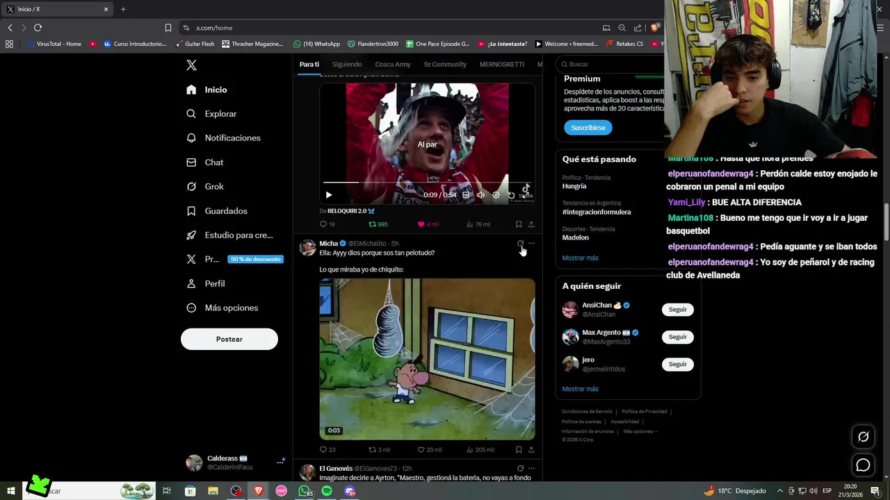The width and height of the screenshot is (890, 500).
Task: Reload the page in the browser
Action: 38,28
